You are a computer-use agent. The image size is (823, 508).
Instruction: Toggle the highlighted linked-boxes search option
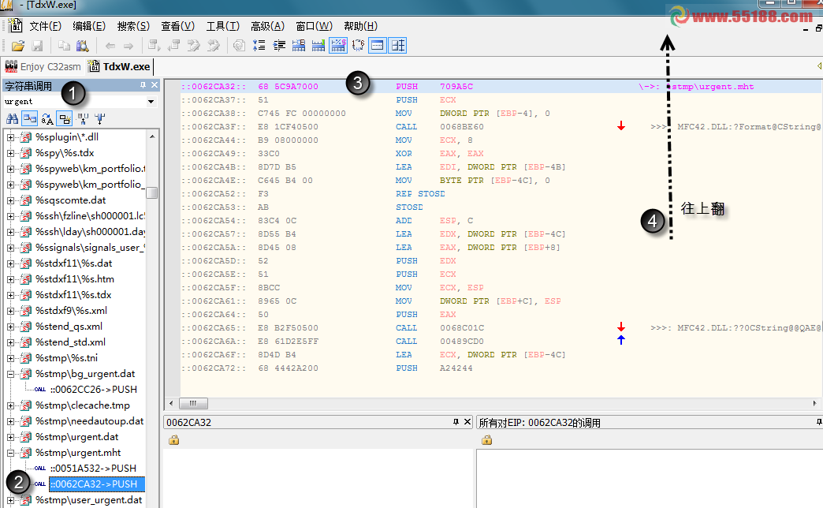[x=29, y=119]
